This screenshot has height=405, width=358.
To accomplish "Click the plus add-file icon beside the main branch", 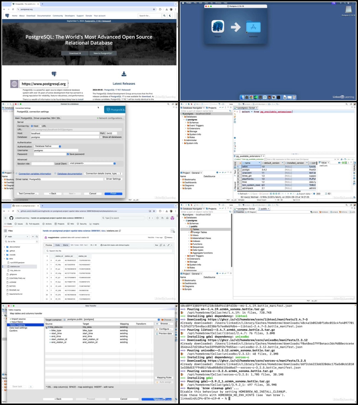I will 33,237.
